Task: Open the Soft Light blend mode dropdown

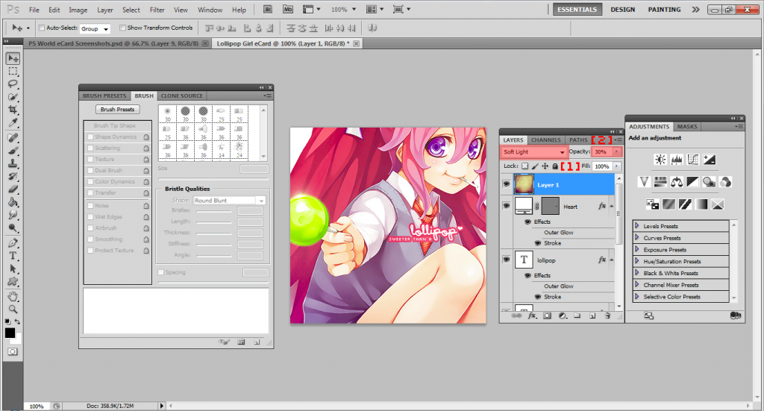Action: 534,152
